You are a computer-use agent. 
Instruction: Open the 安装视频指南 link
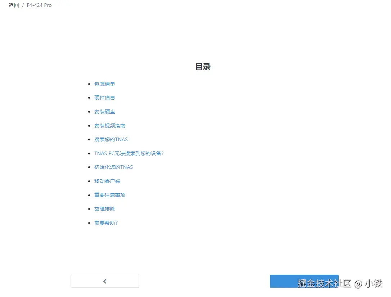tap(110, 125)
